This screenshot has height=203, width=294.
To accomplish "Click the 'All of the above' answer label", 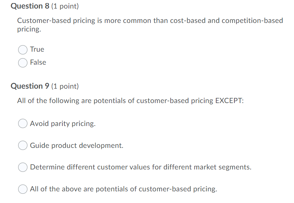I will pos(123,189).
